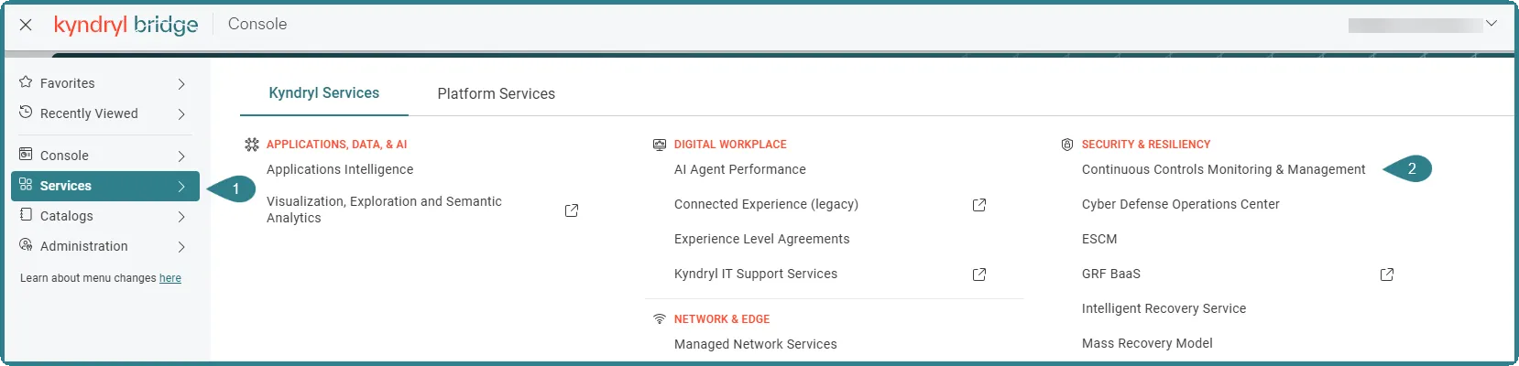Expand the Favorites chevron arrow
The image size is (1519, 366).
tap(181, 84)
